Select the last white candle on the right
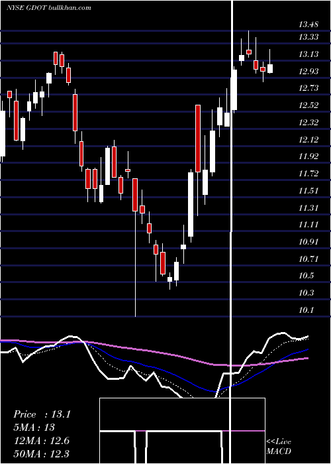Viewport: 331px width, 464px height. coord(270,68)
